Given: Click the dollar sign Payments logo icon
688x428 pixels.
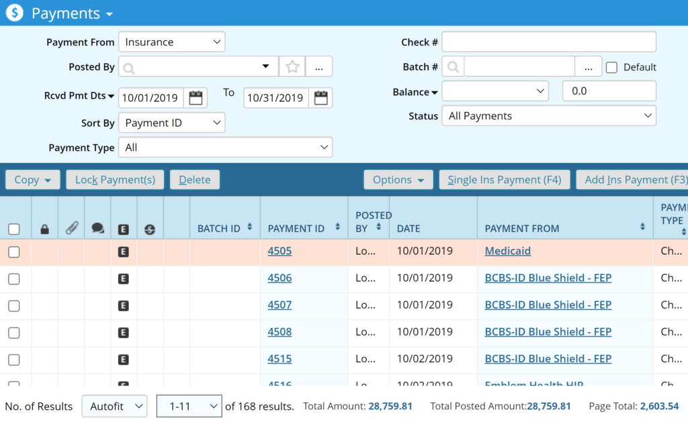Looking at the screenshot, I should click(x=16, y=13).
